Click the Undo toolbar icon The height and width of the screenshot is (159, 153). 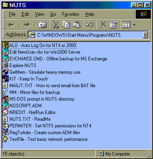click(x=90, y=24)
